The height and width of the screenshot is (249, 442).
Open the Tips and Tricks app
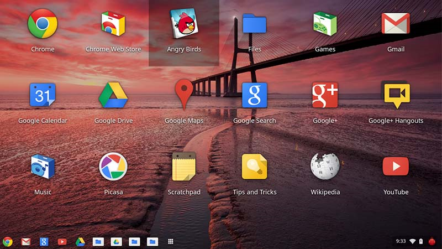pyautogui.click(x=255, y=167)
